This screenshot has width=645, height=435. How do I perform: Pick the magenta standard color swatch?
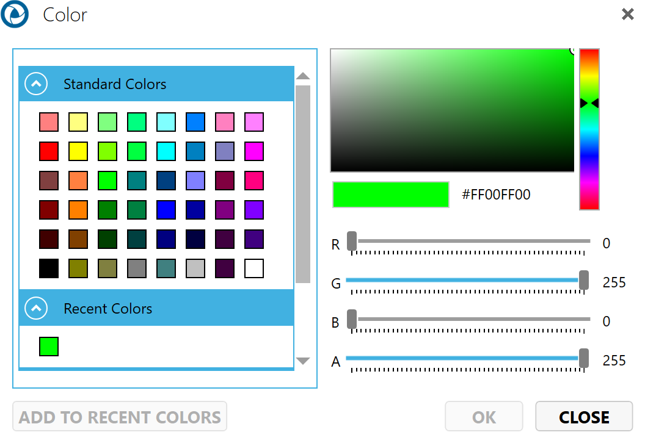coord(254,151)
